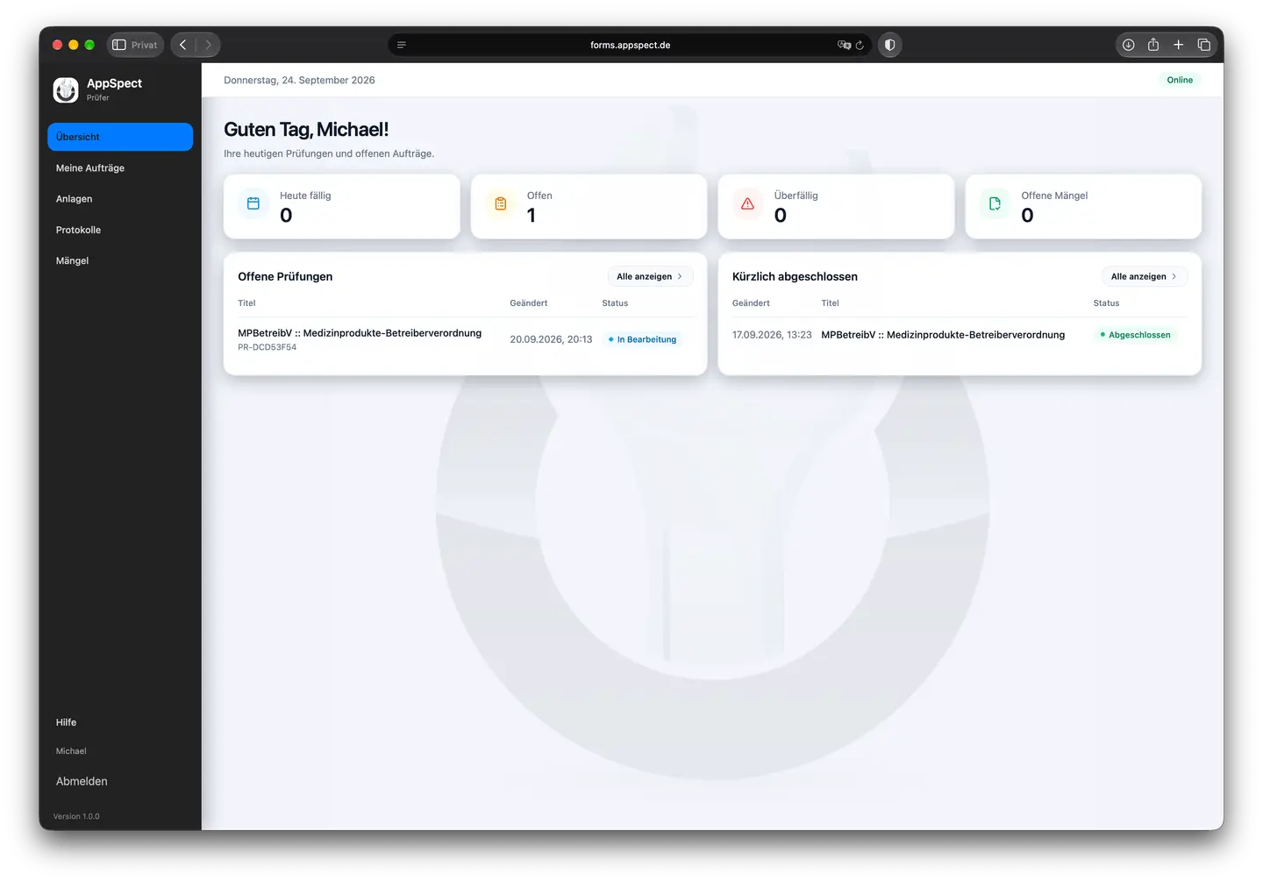Open the completed MPBetreibV entry from 17.09.2026
Viewport: 1263px width, 882px height.
click(x=960, y=335)
